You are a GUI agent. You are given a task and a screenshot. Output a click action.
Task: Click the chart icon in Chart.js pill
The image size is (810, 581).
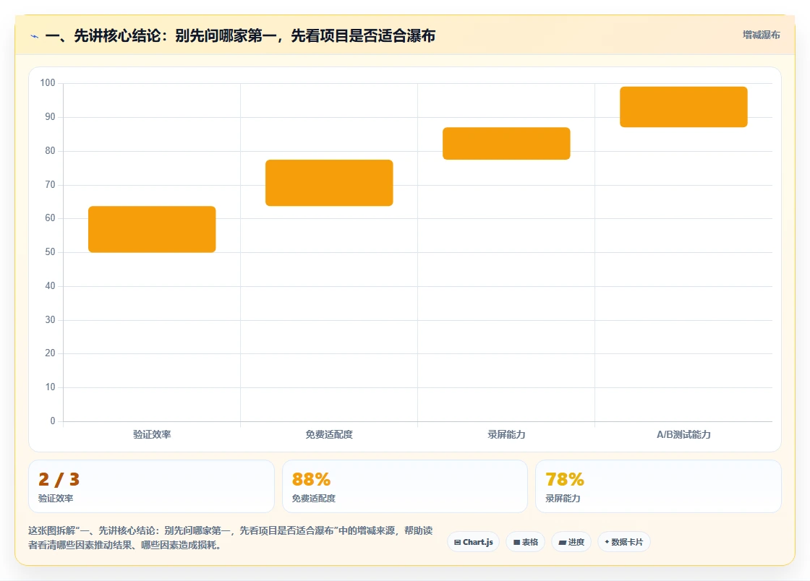(457, 542)
